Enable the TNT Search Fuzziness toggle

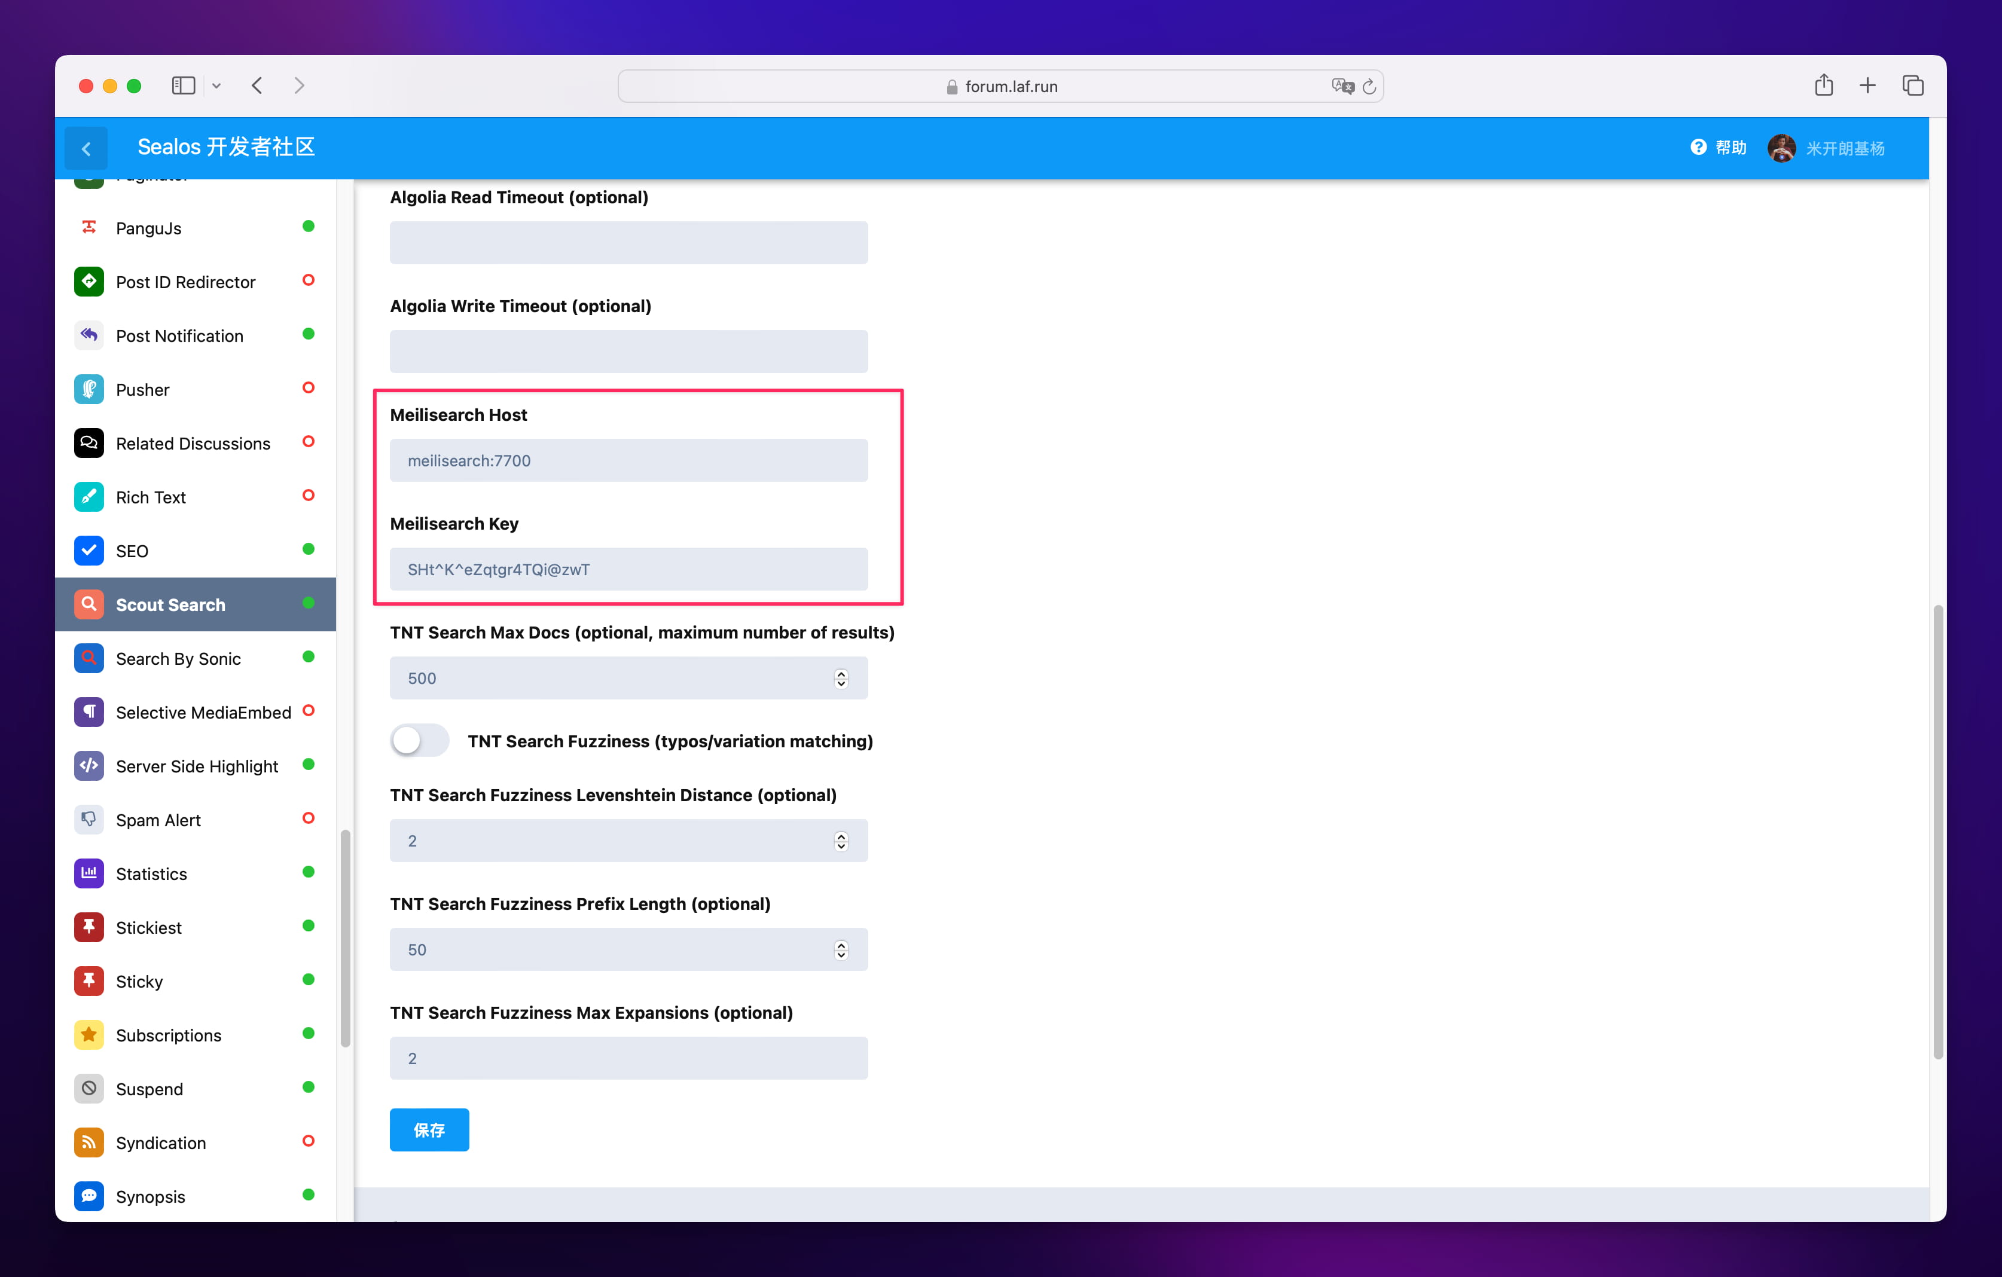pos(419,740)
